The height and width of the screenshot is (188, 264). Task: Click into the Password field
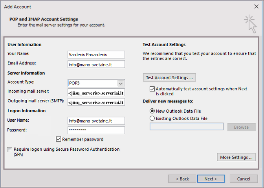click(96, 130)
